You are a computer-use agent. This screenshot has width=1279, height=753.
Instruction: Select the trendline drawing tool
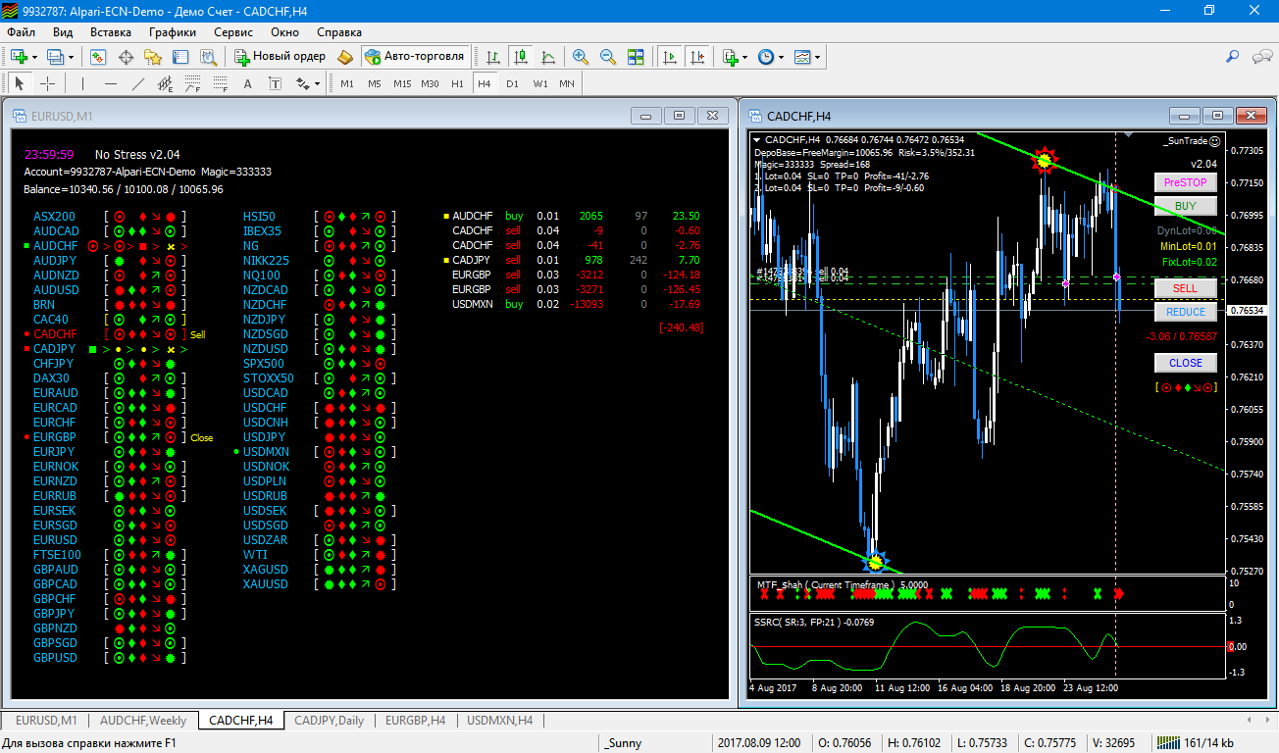point(138,83)
